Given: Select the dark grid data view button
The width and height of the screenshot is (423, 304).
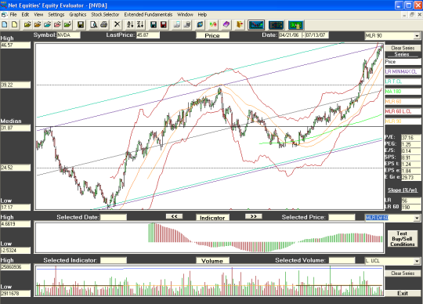Looking at the screenshot, I should tap(276, 25).
